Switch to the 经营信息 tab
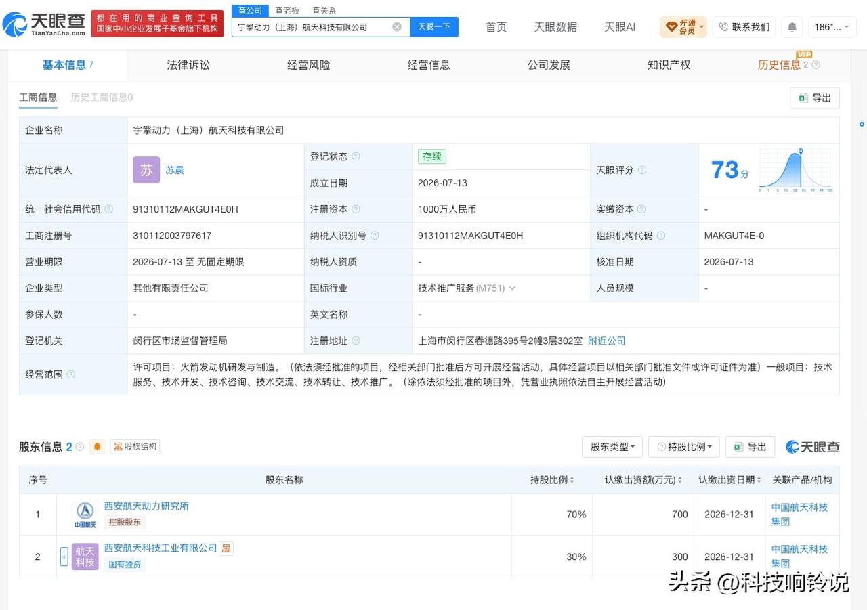Screen dimensions: 867x610 [429, 65]
